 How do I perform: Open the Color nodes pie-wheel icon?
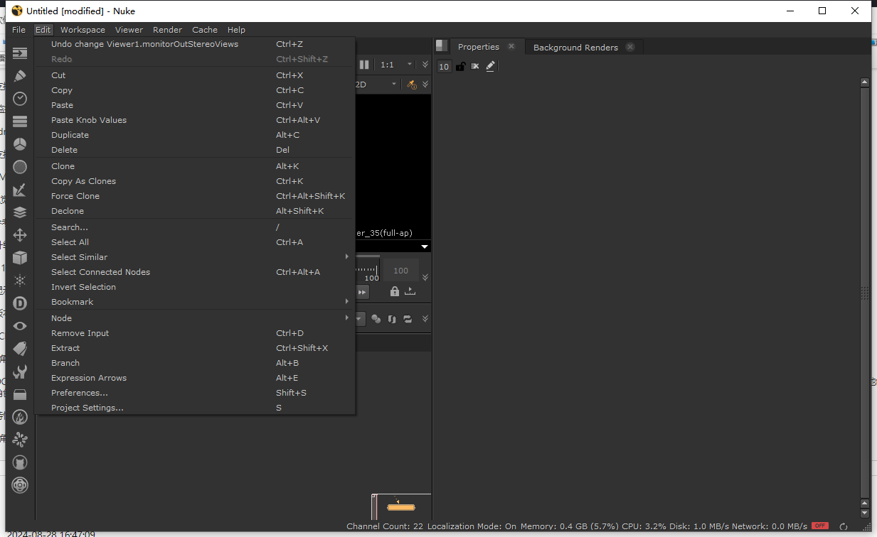click(x=20, y=144)
